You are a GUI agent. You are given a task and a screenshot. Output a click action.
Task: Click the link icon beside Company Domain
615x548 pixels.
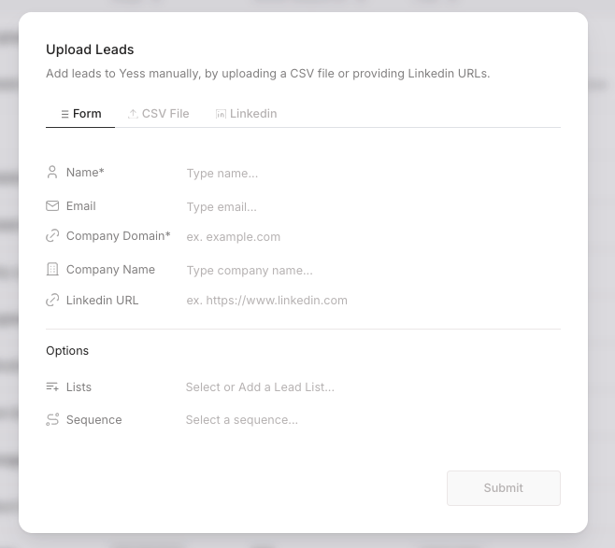click(x=52, y=237)
